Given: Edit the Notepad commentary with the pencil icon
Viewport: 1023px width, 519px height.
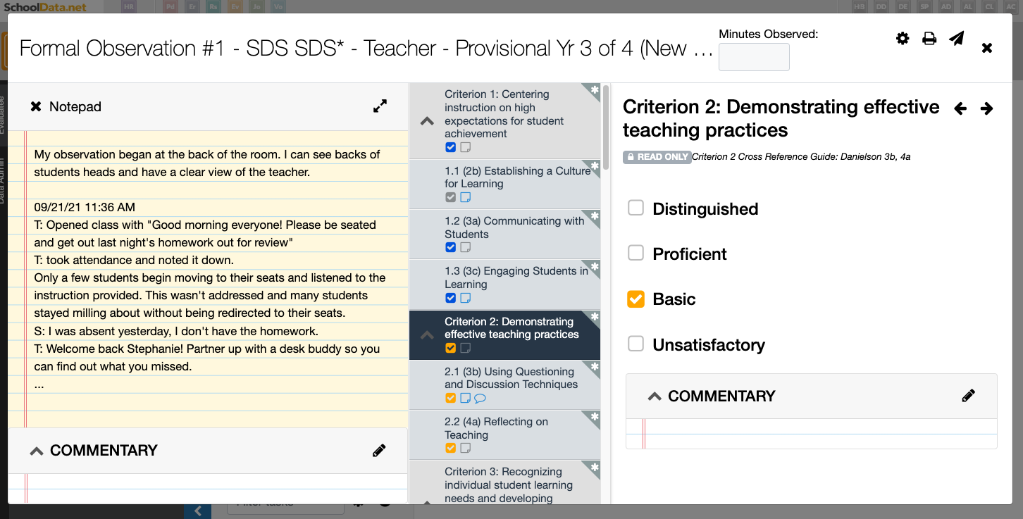Looking at the screenshot, I should point(379,450).
